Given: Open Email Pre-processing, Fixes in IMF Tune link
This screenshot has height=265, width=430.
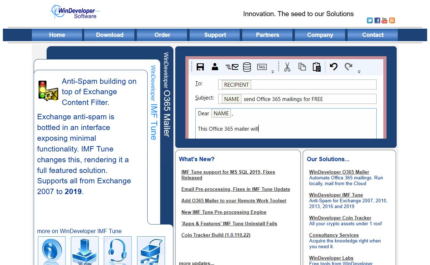Looking at the screenshot, I should (236, 189).
